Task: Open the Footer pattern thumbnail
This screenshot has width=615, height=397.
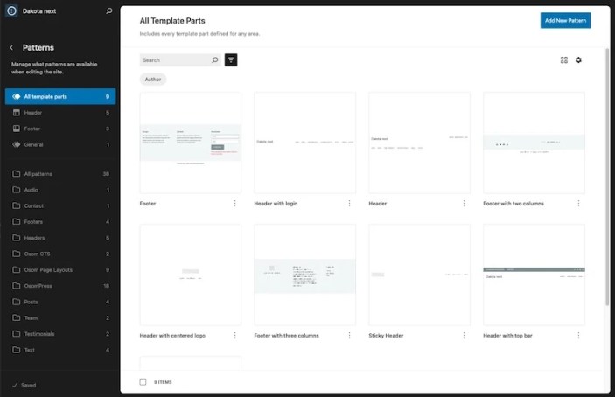Action: point(191,143)
